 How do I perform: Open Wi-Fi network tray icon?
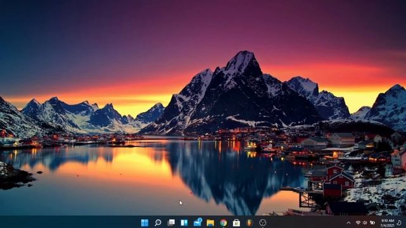pyautogui.click(x=358, y=222)
